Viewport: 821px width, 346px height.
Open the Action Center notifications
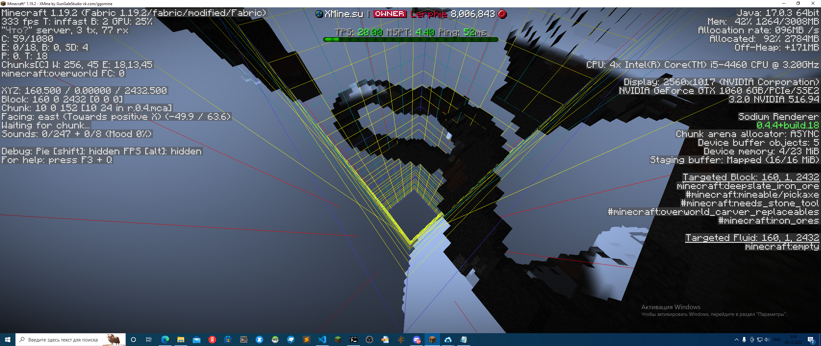click(811, 340)
